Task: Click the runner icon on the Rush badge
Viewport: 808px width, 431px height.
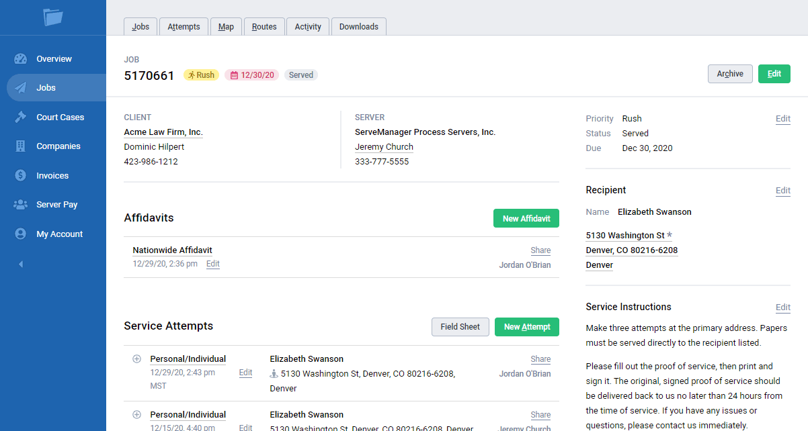Action: tap(192, 75)
